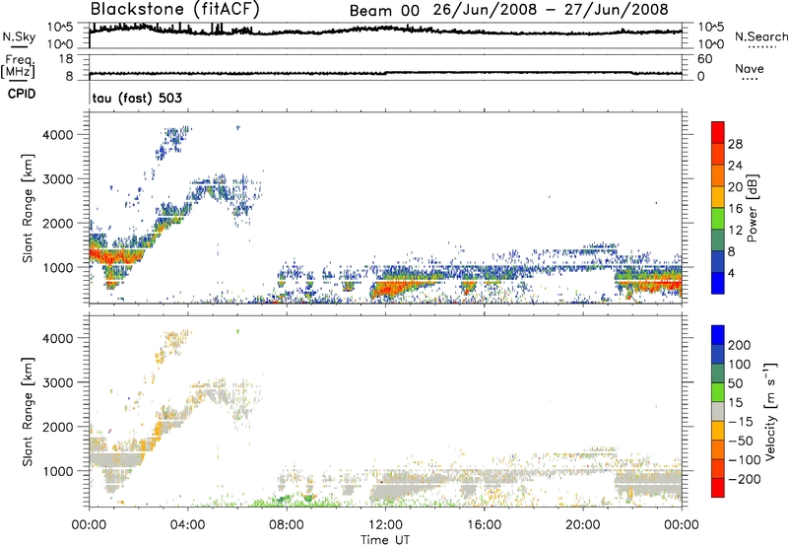Click the "15" value on Velocity color bar

tap(735, 403)
